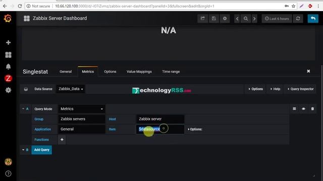Image resolution: width=323 pixels, height=181 pixels.
Task: Open dashboard Settings gear in top bar
Action: 225,19
